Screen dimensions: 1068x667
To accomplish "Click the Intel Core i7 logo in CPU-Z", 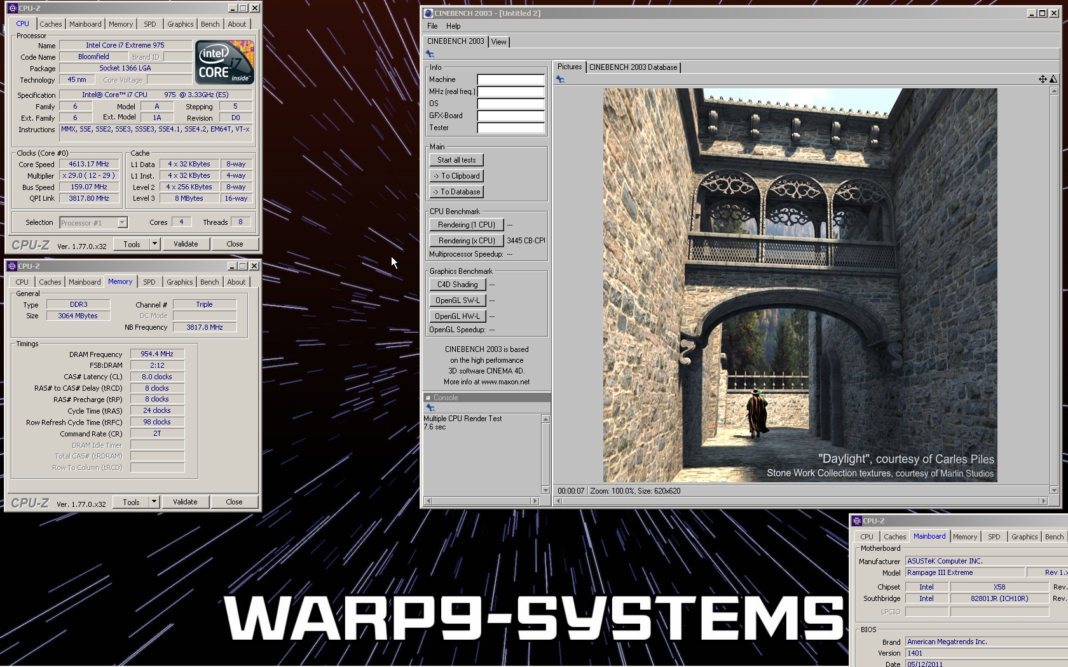I will (x=224, y=62).
